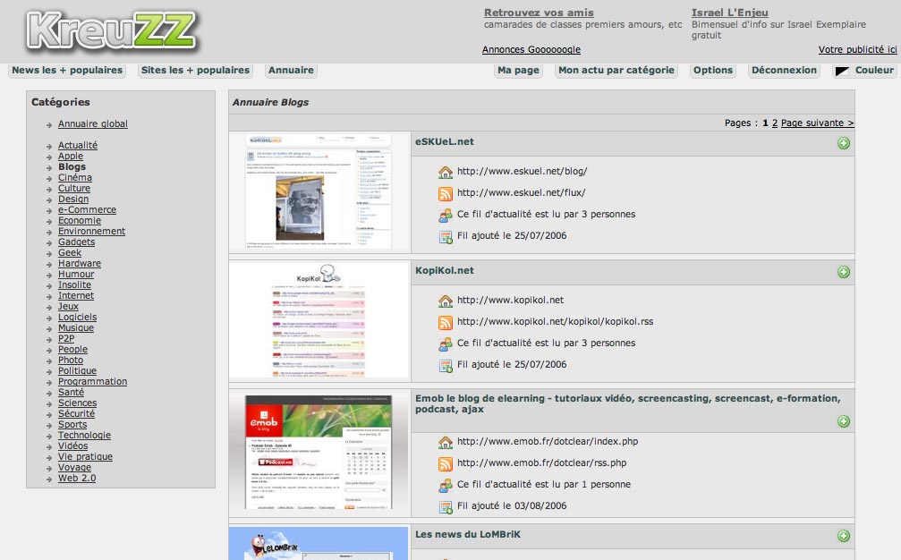Click the home icon beside eskuel.net/blog URL

(x=446, y=172)
